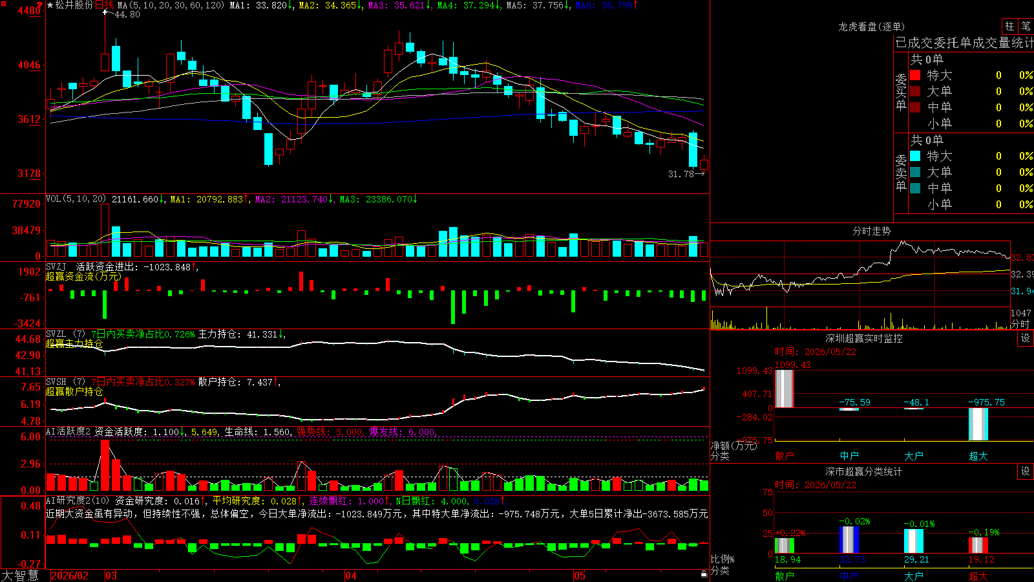Open 设 settings for 深圳超赢实时监控
The height and width of the screenshot is (582, 1034).
tap(1026, 338)
